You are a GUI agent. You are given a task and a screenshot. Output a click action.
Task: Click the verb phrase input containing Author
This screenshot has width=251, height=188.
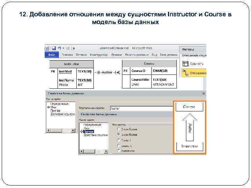(x=142, y=109)
